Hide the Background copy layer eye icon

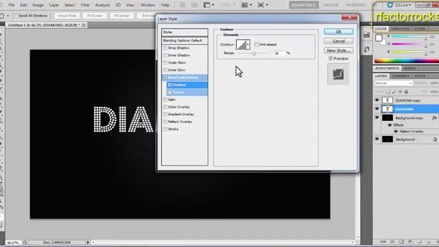point(377,118)
